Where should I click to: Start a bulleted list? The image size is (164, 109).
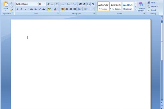point(63,4)
